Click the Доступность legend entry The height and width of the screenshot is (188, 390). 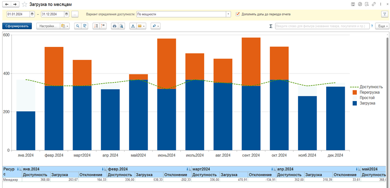[x=371, y=87]
